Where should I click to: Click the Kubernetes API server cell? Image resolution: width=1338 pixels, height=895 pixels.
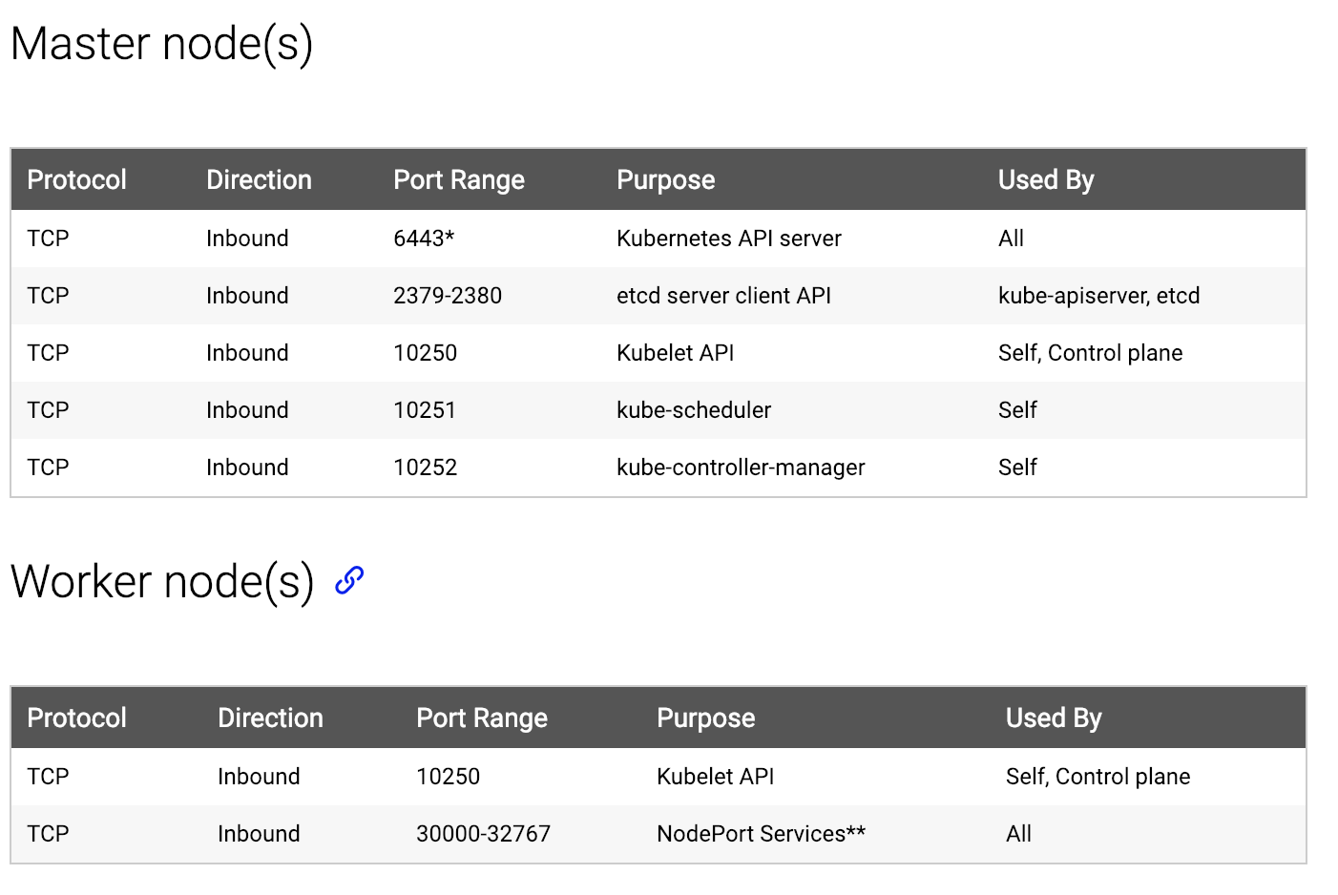[x=729, y=239]
